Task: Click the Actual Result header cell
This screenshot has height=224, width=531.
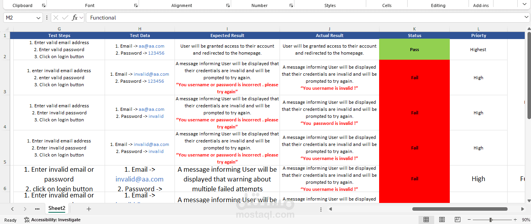Action: (330, 36)
